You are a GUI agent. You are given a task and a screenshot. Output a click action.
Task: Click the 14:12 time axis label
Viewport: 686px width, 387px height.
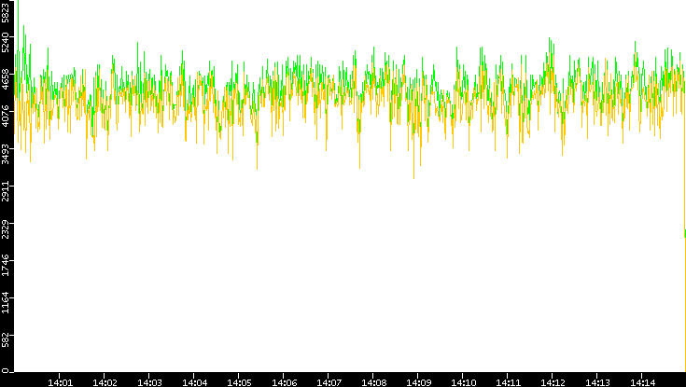[x=553, y=382]
